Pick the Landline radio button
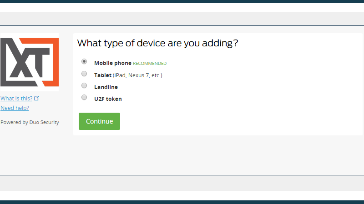364x204 pixels. (84, 85)
